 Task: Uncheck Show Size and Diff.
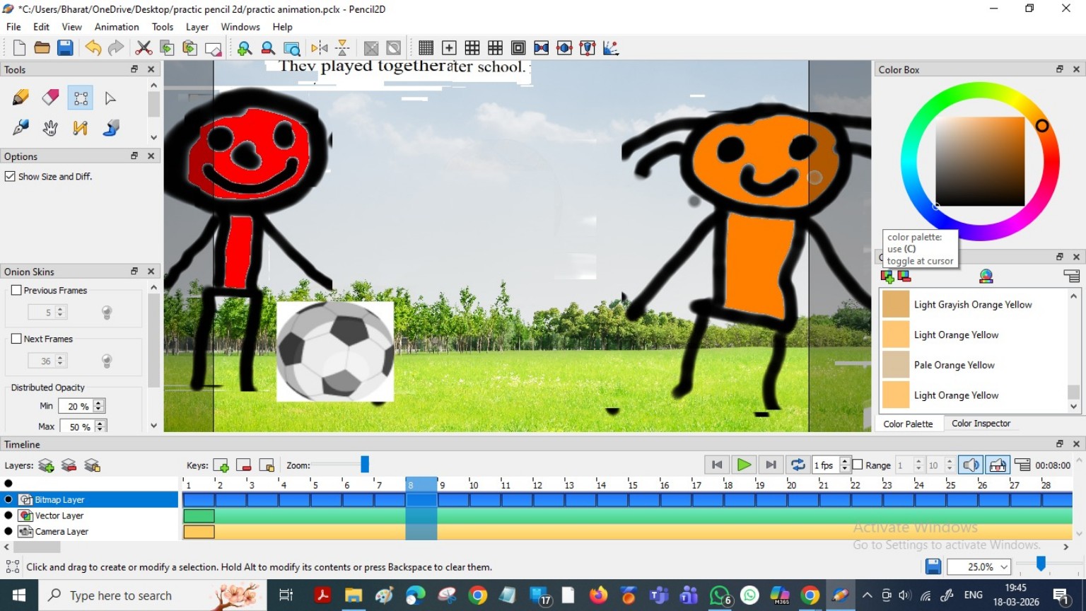(x=10, y=176)
